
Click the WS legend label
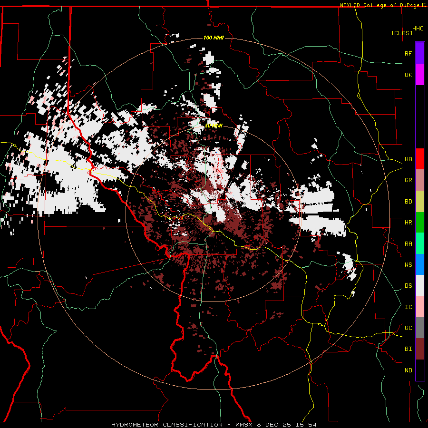(408, 264)
